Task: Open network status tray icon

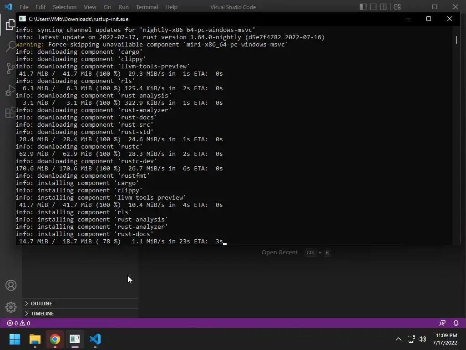Action: [x=411, y=339]
